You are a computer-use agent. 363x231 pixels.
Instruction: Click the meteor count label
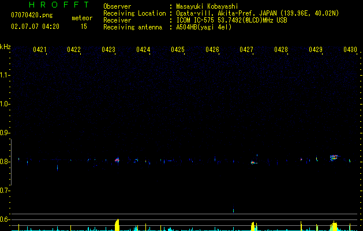coord(82,18)
